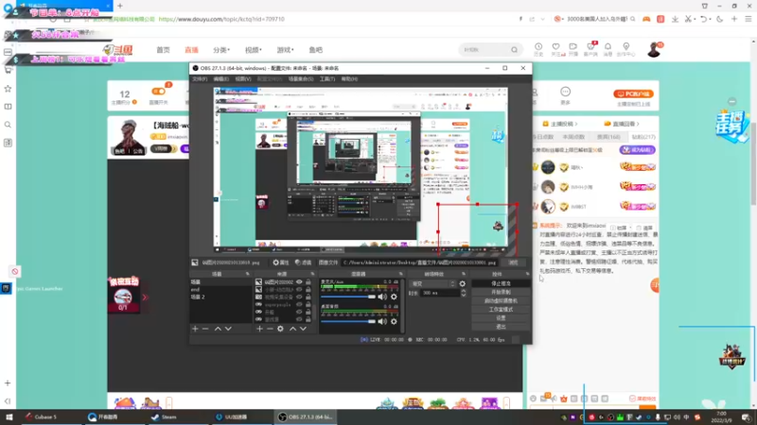Expand the Douyu video menu dropdown
Image resolution: width=757 pixels, height=425 pixels.
pyautogui.click(x=254, y=50)
